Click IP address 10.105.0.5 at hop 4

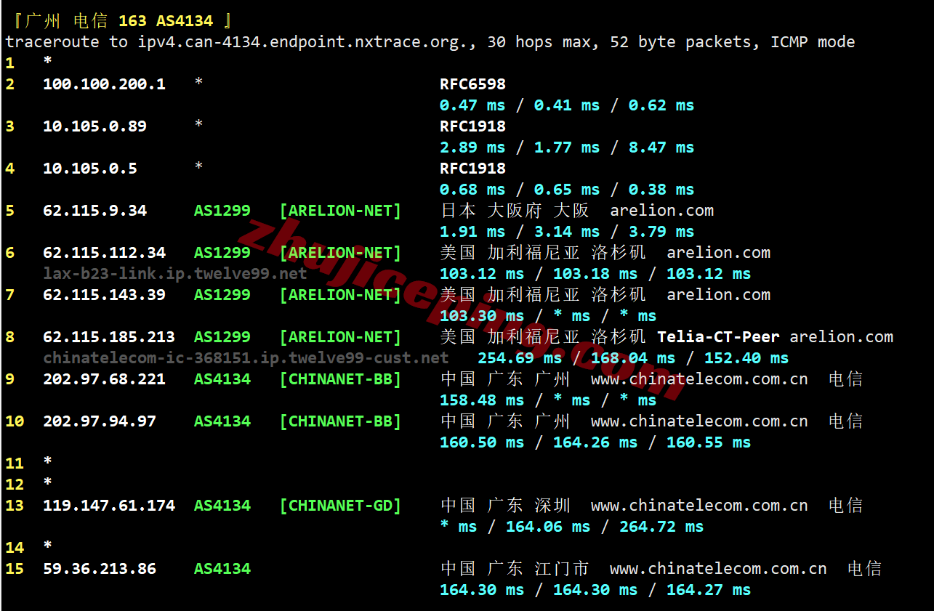(90, 169)
